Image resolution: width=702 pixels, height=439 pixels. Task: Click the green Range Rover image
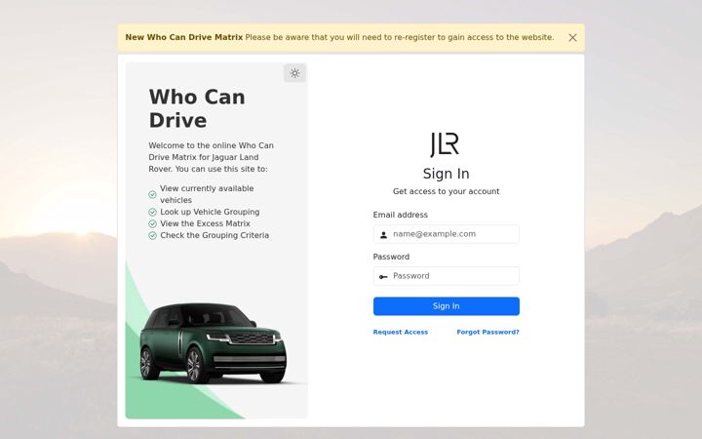pos(214,342)
